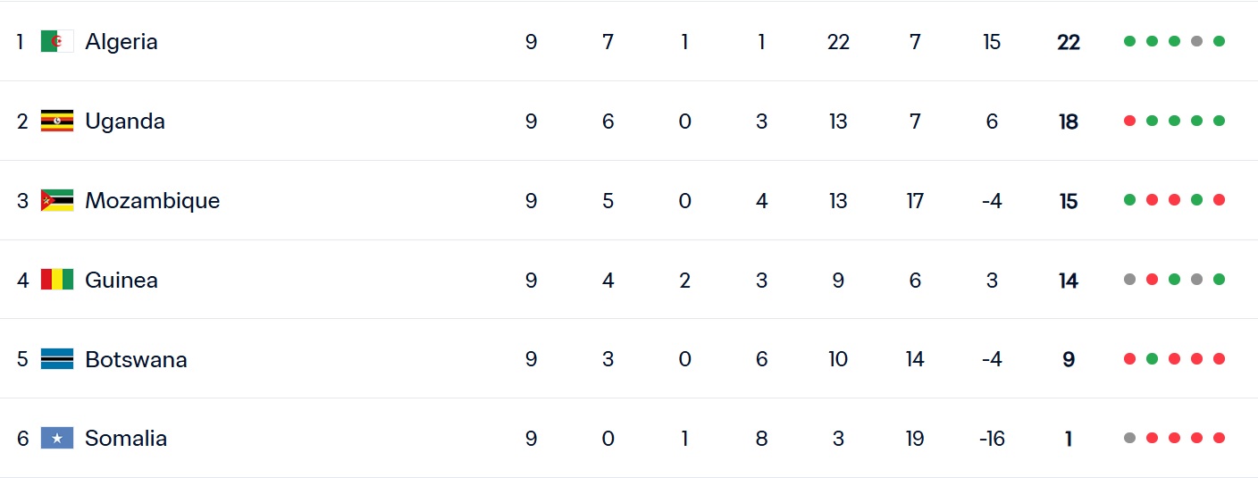Image resolution: width=1258 pixels, height=478 pixels.
Task: Open the Uganda team link
Action: (125, 121)
